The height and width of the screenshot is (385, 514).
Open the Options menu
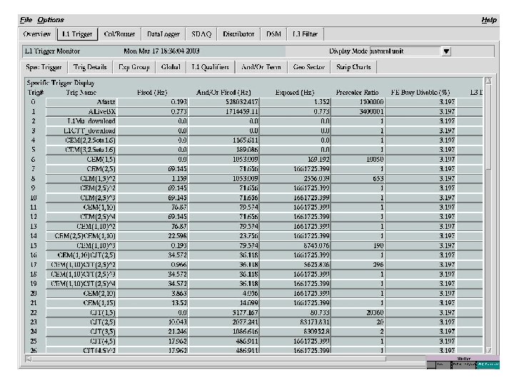click(51, 20)
